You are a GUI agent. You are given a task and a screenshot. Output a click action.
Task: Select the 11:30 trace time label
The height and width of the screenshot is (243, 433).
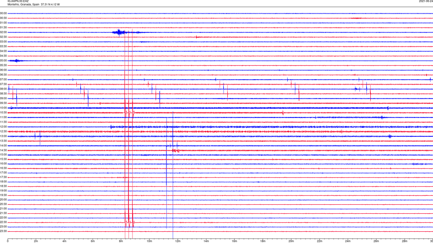pyautogui.click(x=3, y=122)
